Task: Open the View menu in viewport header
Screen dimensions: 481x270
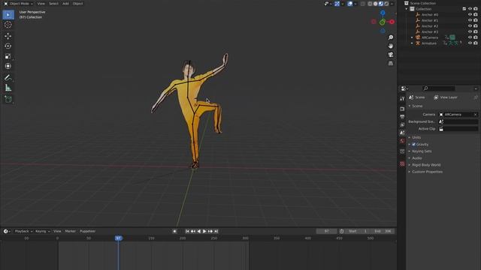Action: click(41, 4)
